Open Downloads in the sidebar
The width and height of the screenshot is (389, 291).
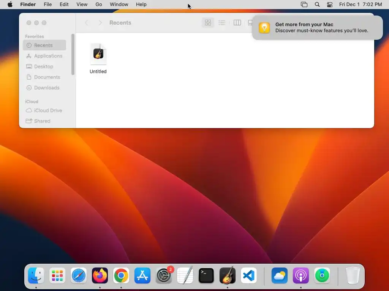pos(45,88)
